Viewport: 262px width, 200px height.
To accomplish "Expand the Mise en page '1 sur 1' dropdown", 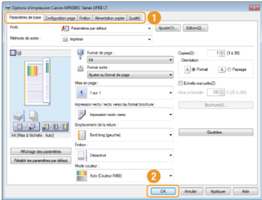I will point(124,93).
